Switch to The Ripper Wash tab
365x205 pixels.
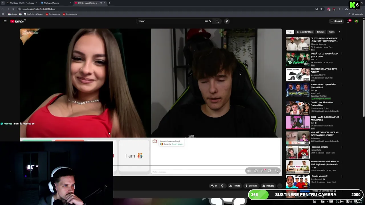click(x=22, y=3)
